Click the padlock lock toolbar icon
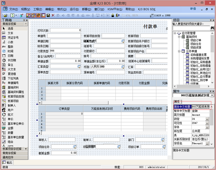216x170 pixels. click(x=113, y=15)
